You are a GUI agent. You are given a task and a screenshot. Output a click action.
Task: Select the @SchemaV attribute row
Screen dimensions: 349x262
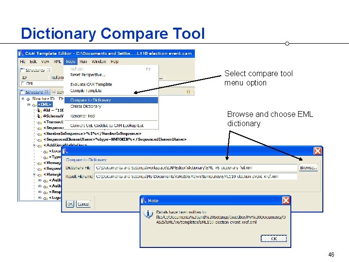pyautogui.click(x=53, y=116)
